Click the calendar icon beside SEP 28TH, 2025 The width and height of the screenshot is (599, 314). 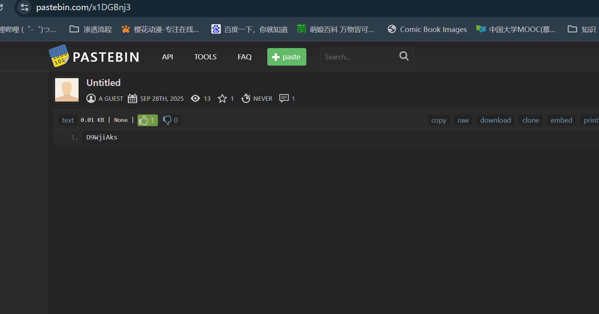132,98
